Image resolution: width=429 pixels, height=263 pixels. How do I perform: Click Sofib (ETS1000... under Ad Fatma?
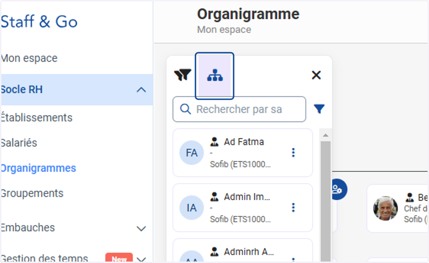[240, 165]
